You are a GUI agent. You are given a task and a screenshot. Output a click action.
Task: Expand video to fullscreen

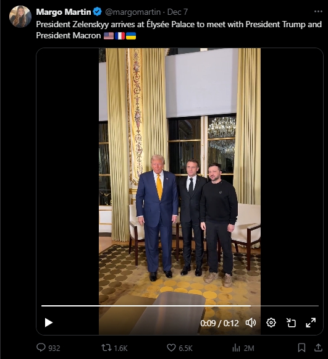tap(311, 323)
